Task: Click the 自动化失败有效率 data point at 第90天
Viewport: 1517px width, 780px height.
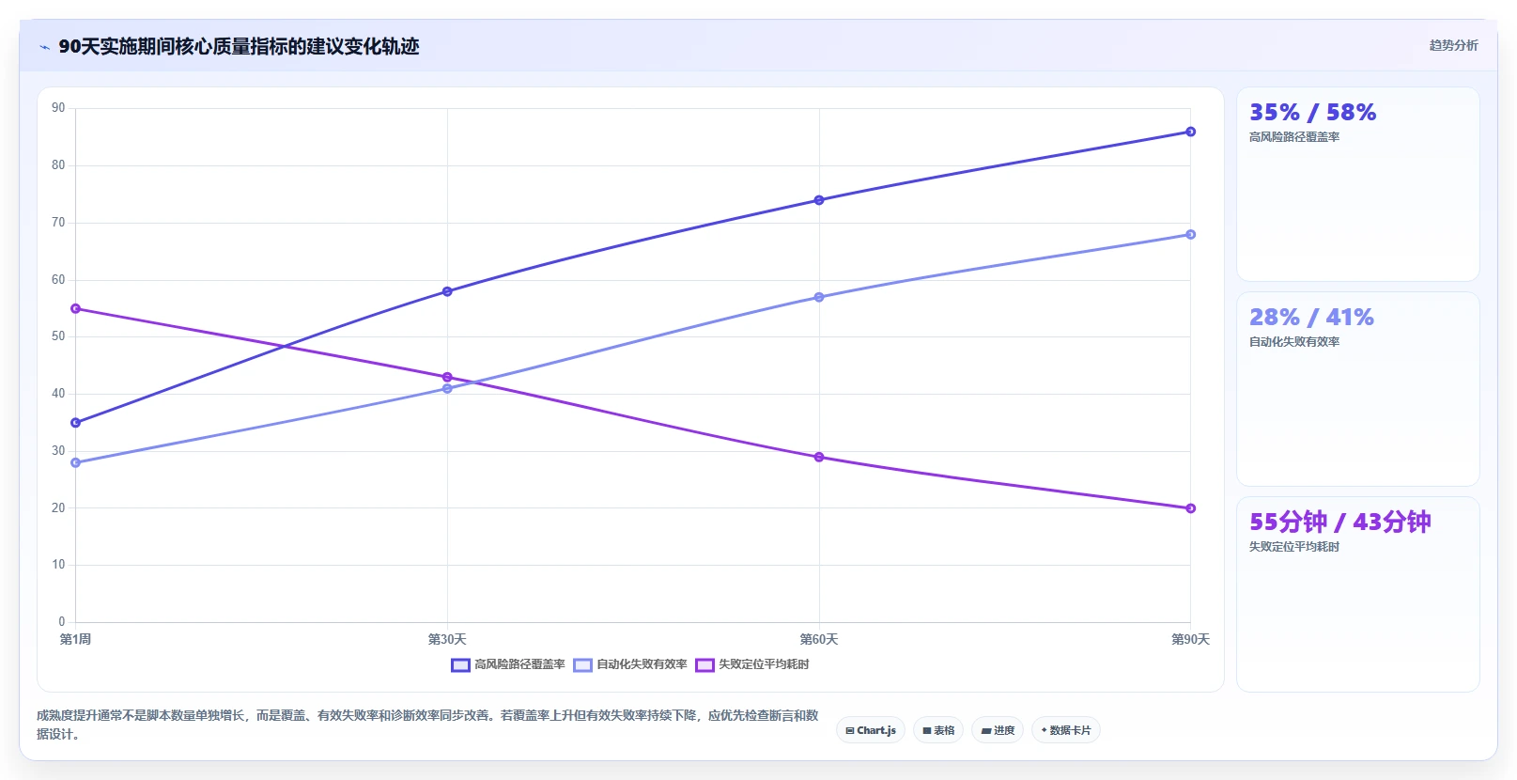Action: click(1190, 234)
